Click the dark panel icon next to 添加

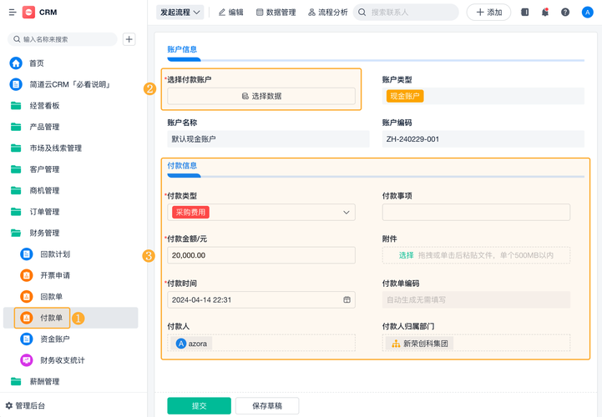point(525,13)
